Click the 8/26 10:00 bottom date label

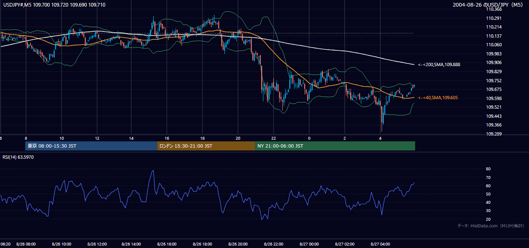(x=61, y=244)
